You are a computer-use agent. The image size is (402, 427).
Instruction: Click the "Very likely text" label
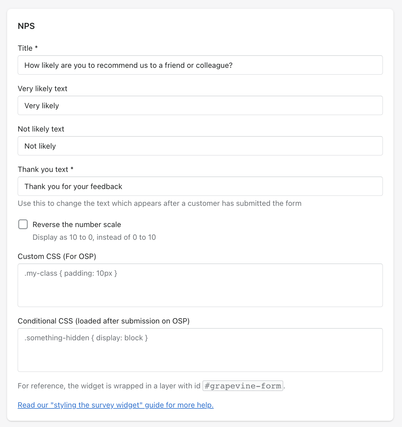coord(42,88)
